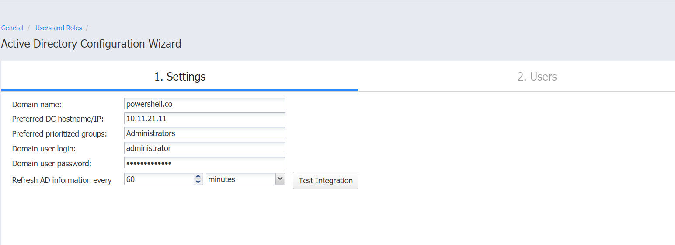Screen dimensions: 675x245
Task: Focus the Domain name field with powershell.co
Action: (x=205, y=104)
